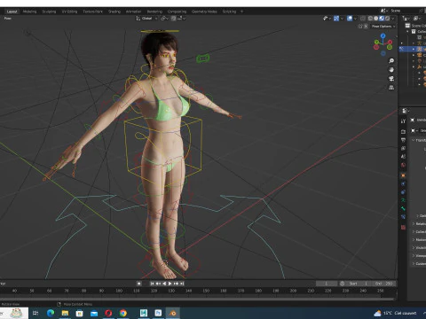Click the current frame number field
This screenshot has width=426, height=319.
327,284
